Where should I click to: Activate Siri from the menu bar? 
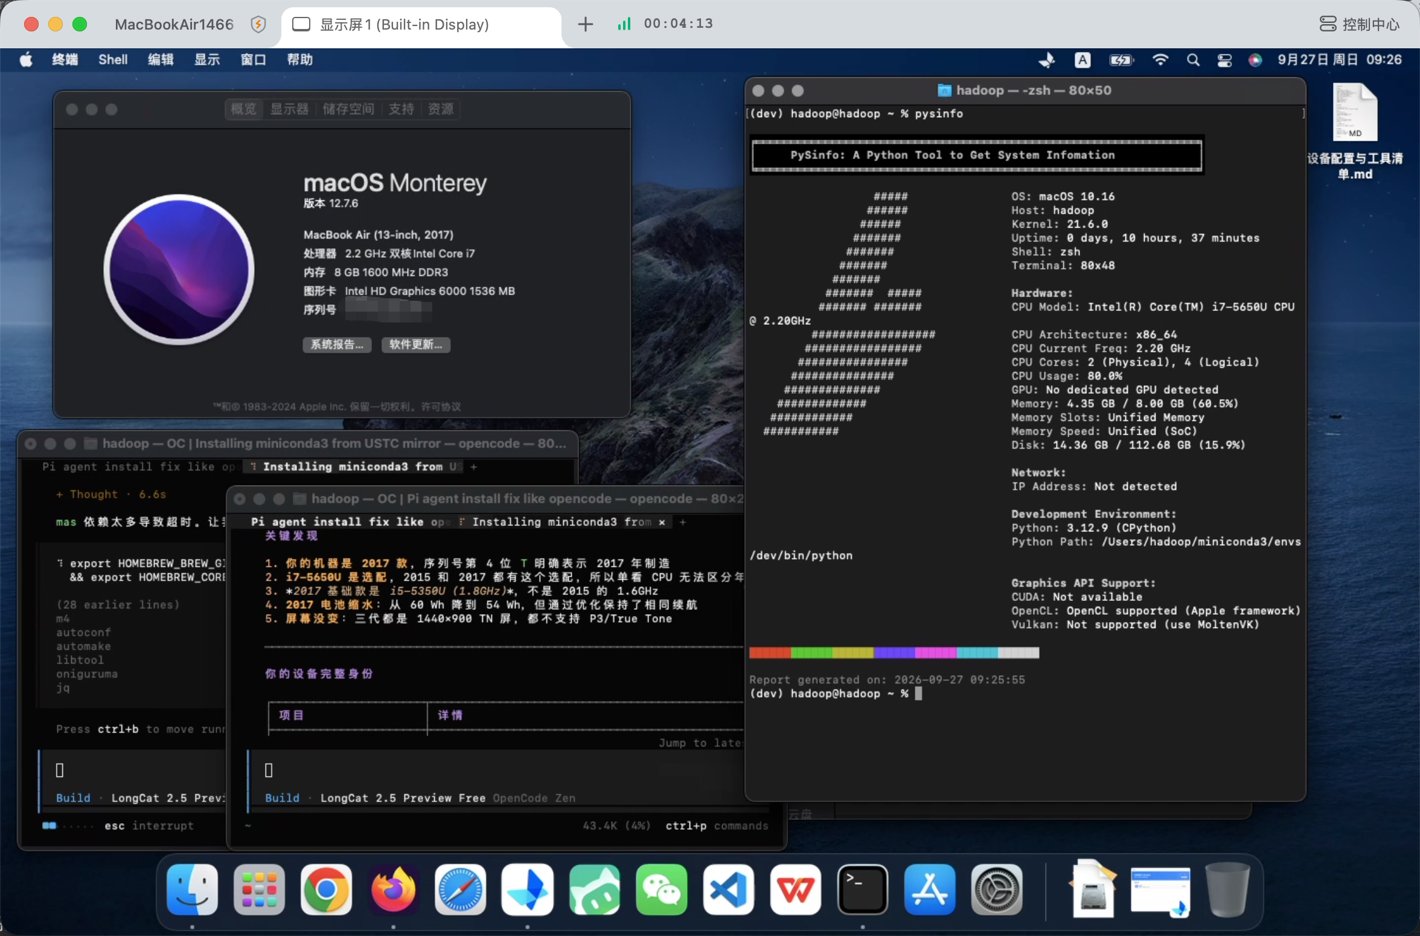point(1255,60)
